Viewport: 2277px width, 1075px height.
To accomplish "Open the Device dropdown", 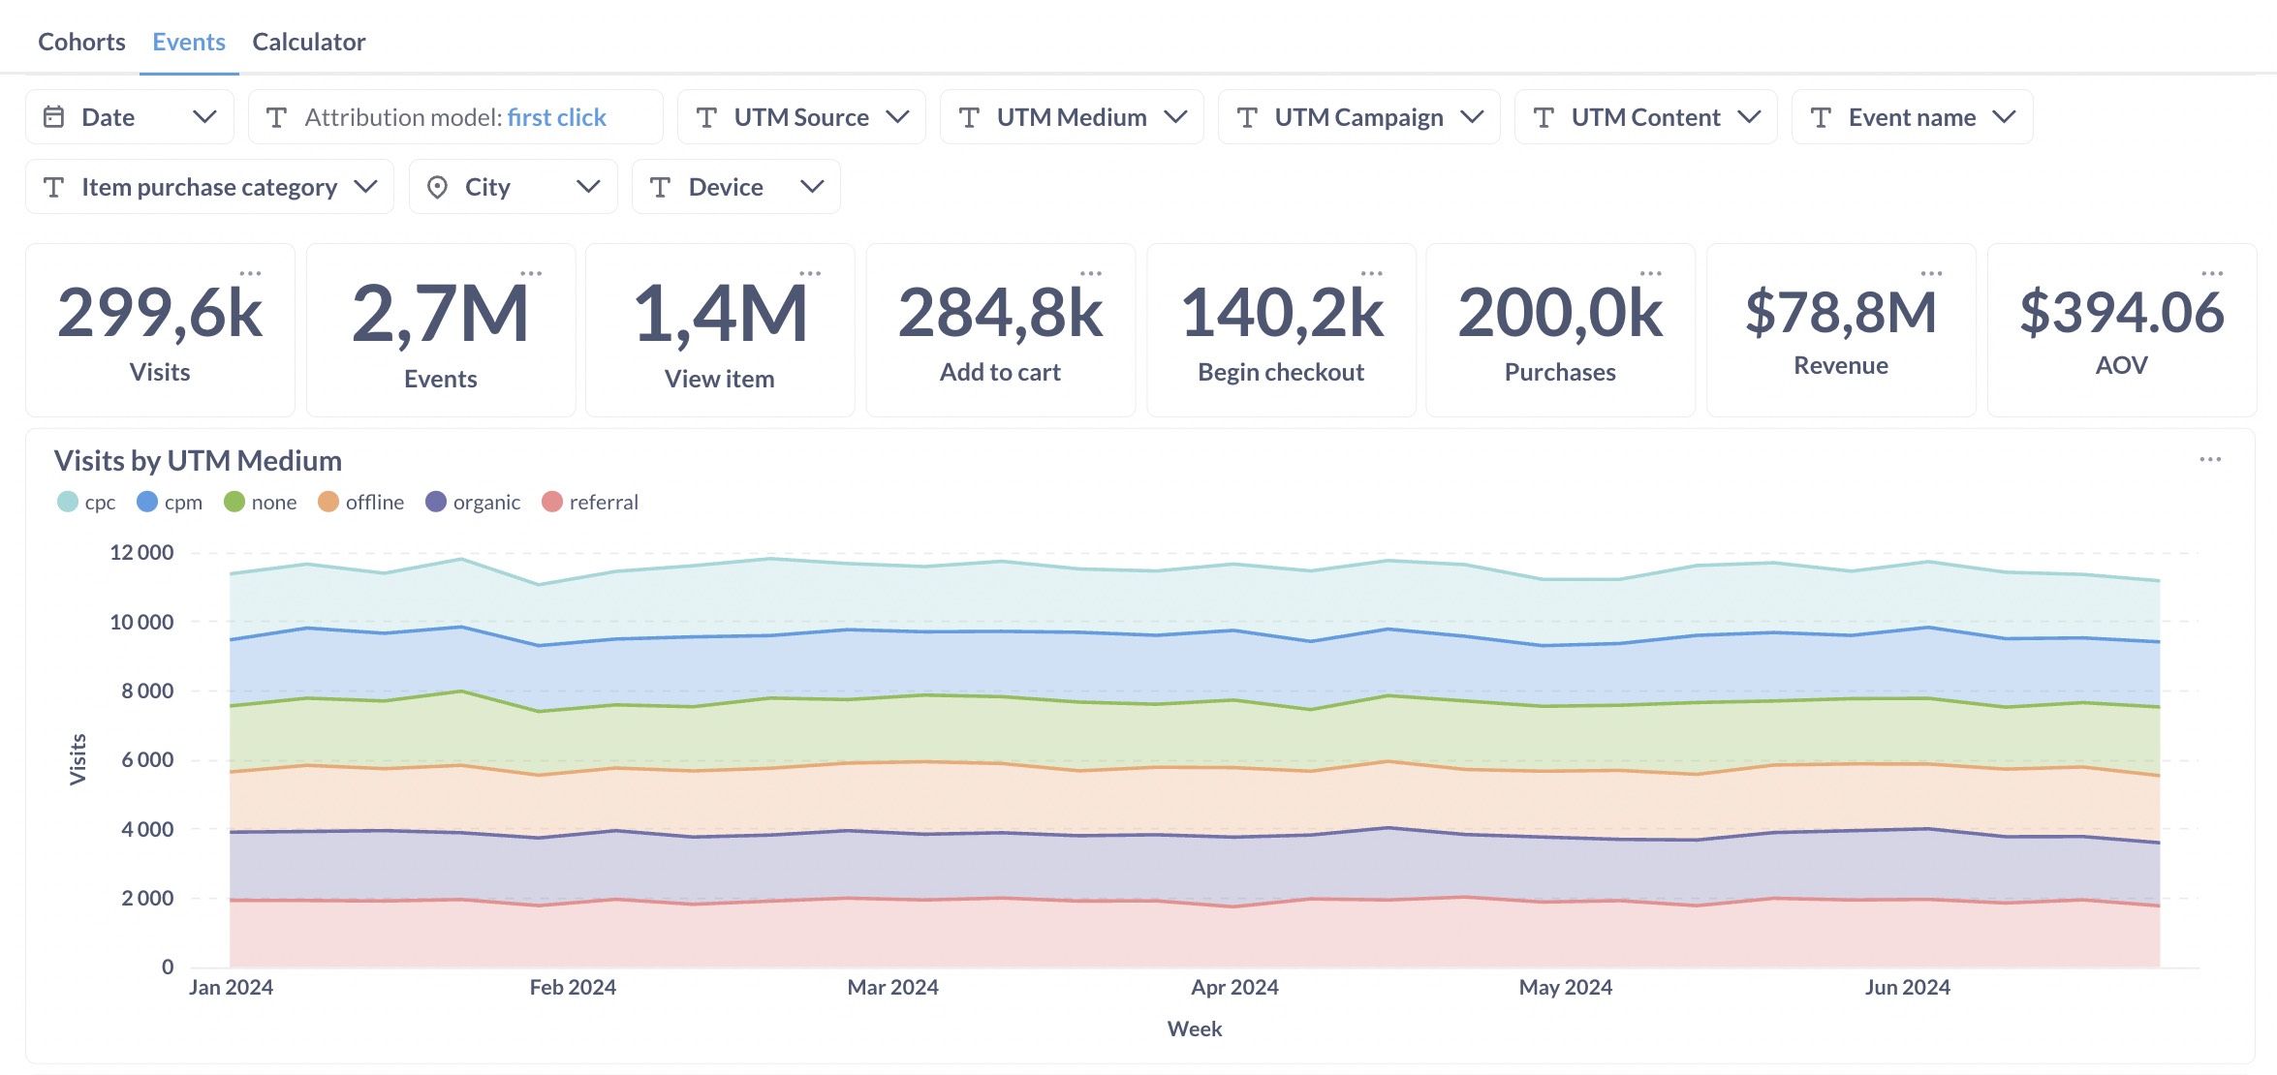I will pos(813,186).
